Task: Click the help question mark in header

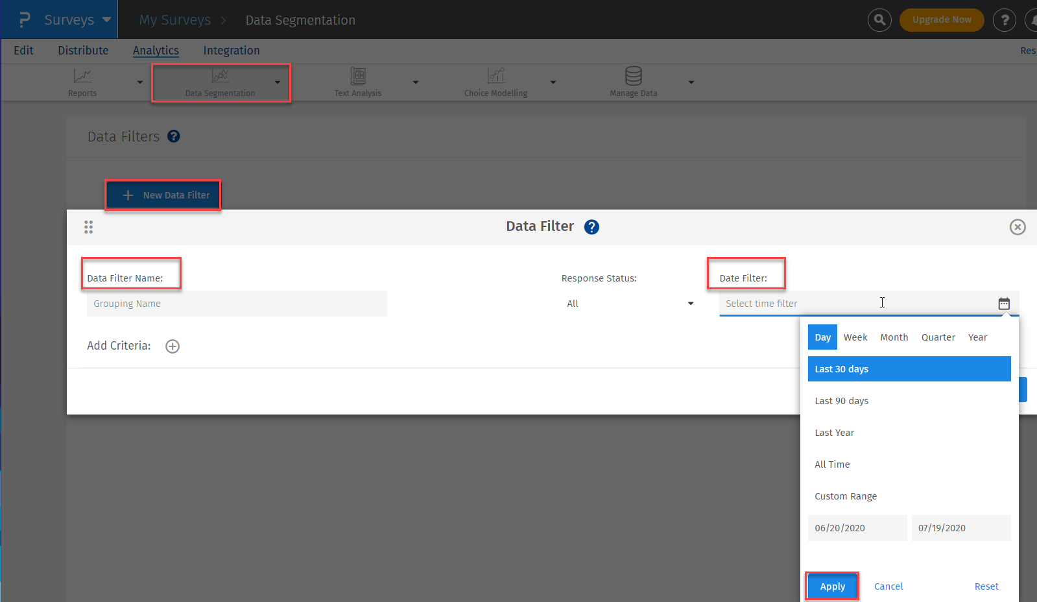Action: (1005, 20)
